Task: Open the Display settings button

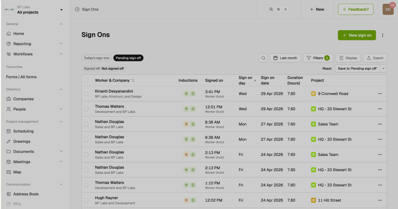Action: point(348,58)
